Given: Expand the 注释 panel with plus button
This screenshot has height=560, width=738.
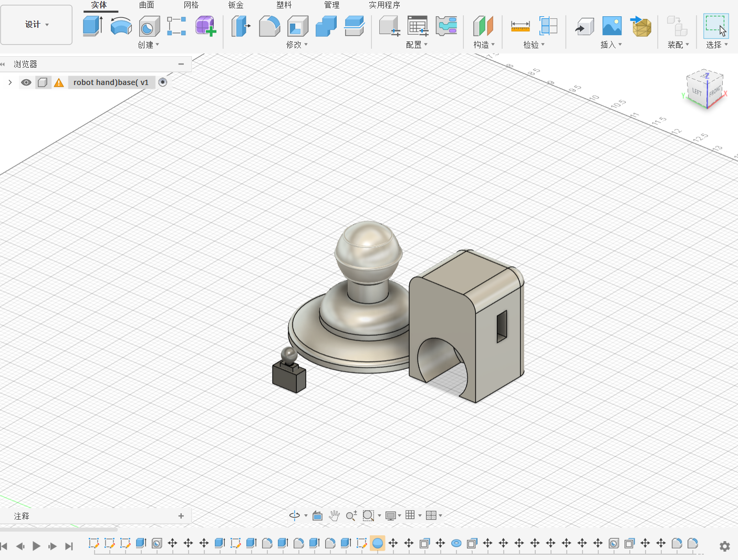Looking at the screenshot, I should click(181, 516).
